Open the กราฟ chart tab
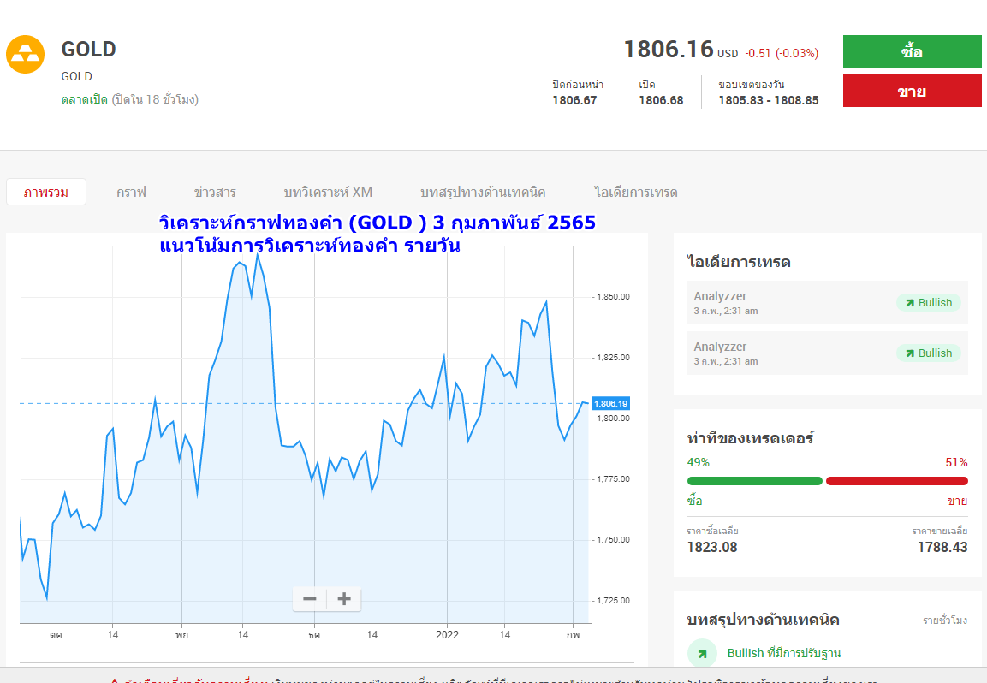 click(132, 192)
